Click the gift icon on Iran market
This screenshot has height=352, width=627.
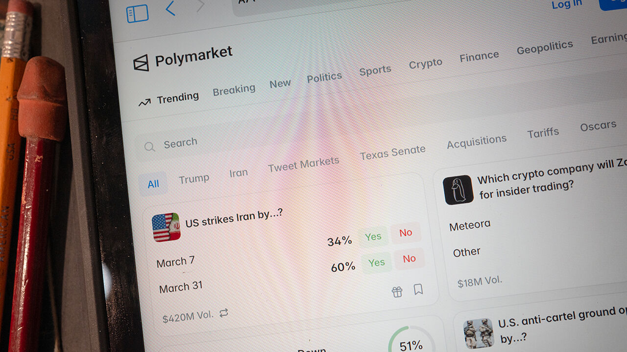click(397, 292)
